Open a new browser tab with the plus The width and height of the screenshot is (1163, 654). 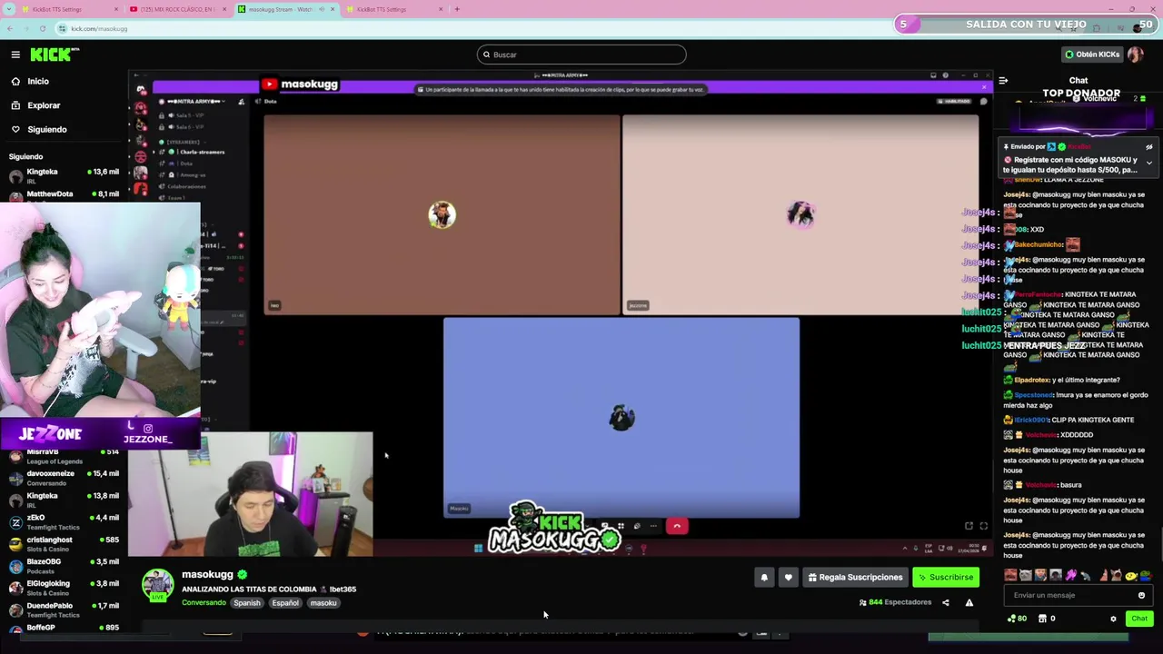457,9
